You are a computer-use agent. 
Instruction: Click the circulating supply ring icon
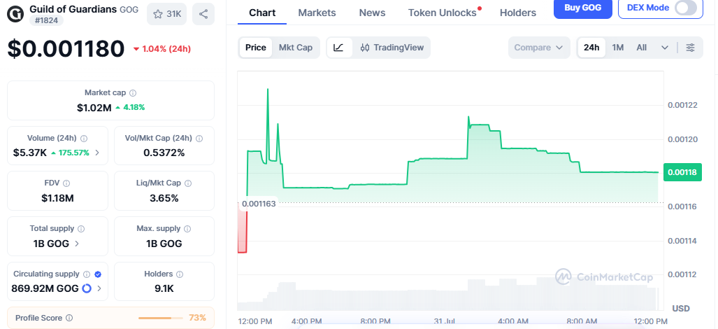click(87, 288)
